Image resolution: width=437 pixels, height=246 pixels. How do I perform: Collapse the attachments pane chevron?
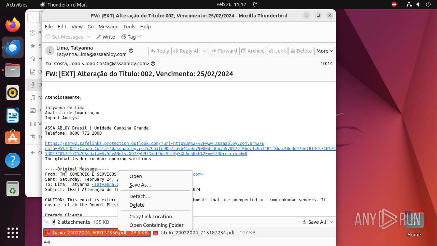[x=47, y=222]
